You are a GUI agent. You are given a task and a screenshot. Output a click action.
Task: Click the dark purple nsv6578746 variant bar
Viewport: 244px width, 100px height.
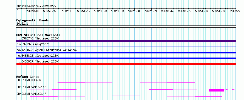tap(126, 41)
